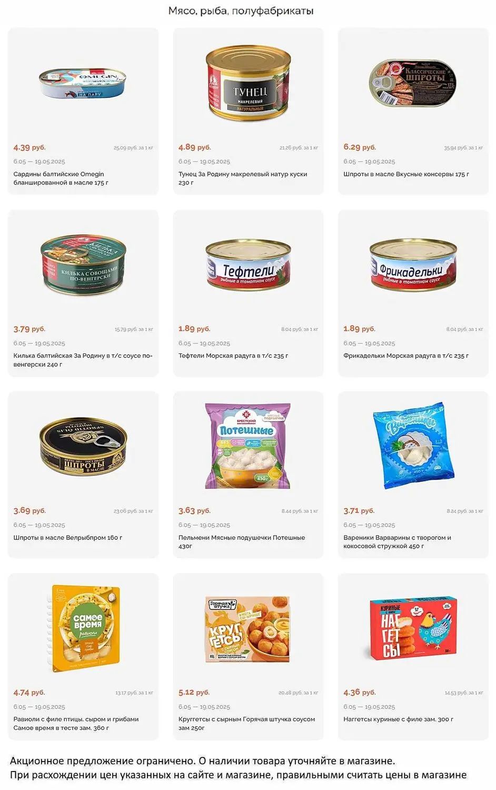Click the Тунец макрелевый can picture
496x790 pixels.
[248, 82]
